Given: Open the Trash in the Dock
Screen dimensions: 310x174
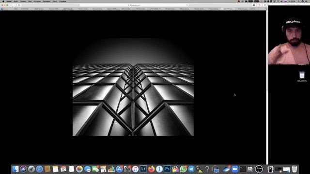Looking at the screenshot, I should point(294,169).
